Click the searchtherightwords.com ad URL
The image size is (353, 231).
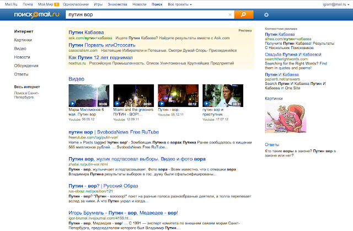286,59
